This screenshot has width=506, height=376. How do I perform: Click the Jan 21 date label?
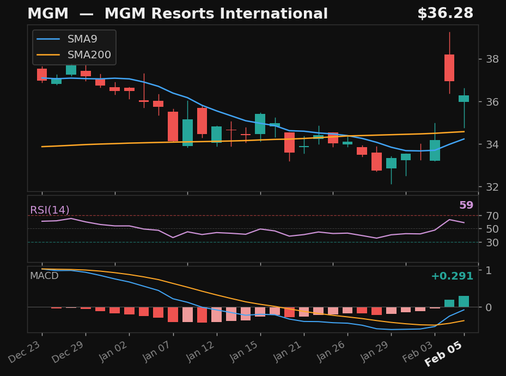288,351
